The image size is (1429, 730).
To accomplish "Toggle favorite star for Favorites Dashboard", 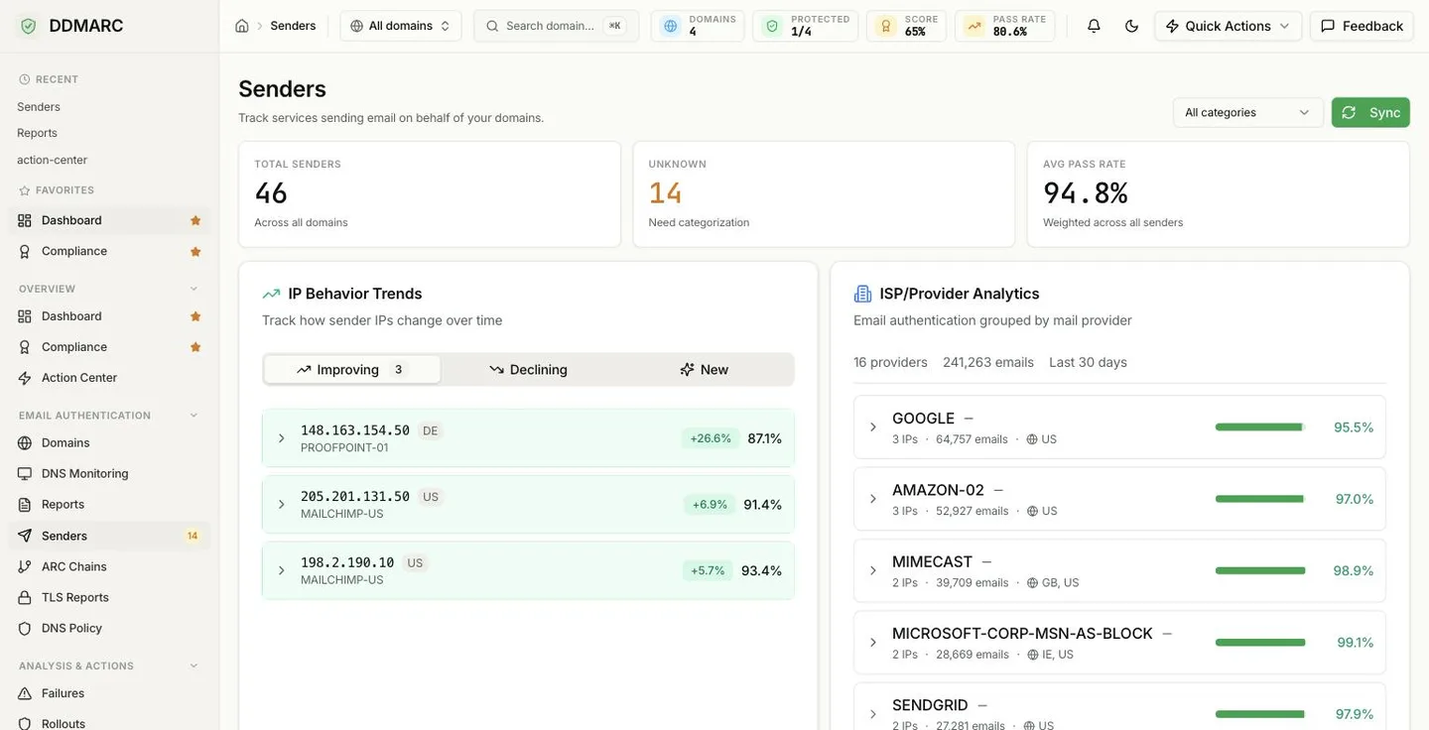I will (x=195, y=220).
